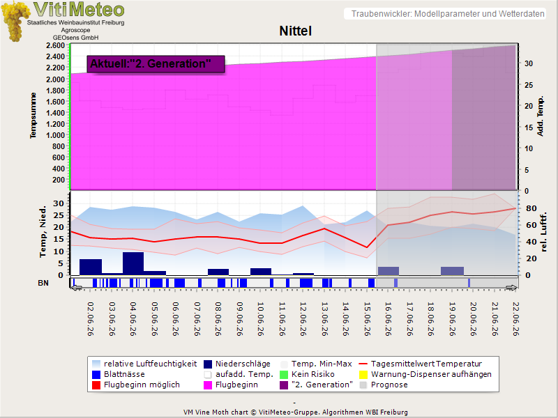This screenshot has width=558, height=418.
Task: Click the red Flugbeginn möglich legend swatch
Action: click(96, 385)
